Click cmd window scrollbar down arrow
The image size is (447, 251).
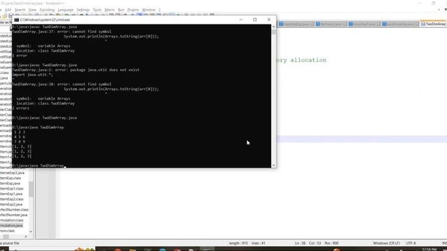coord(274,165)
